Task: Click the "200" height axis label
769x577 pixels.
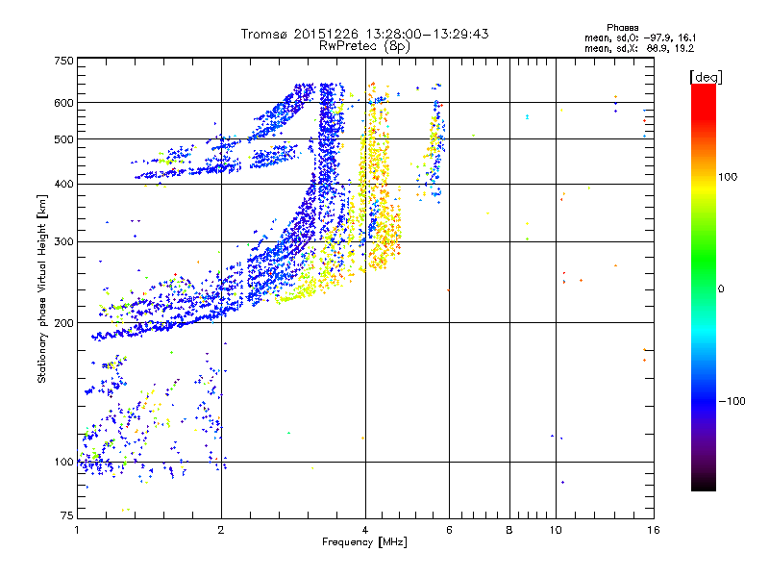Action: 63,323
